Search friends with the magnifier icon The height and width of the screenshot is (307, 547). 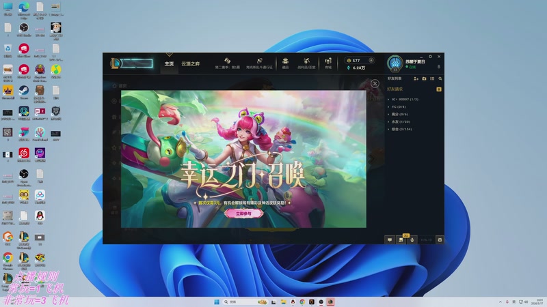[x=440, y=78]
